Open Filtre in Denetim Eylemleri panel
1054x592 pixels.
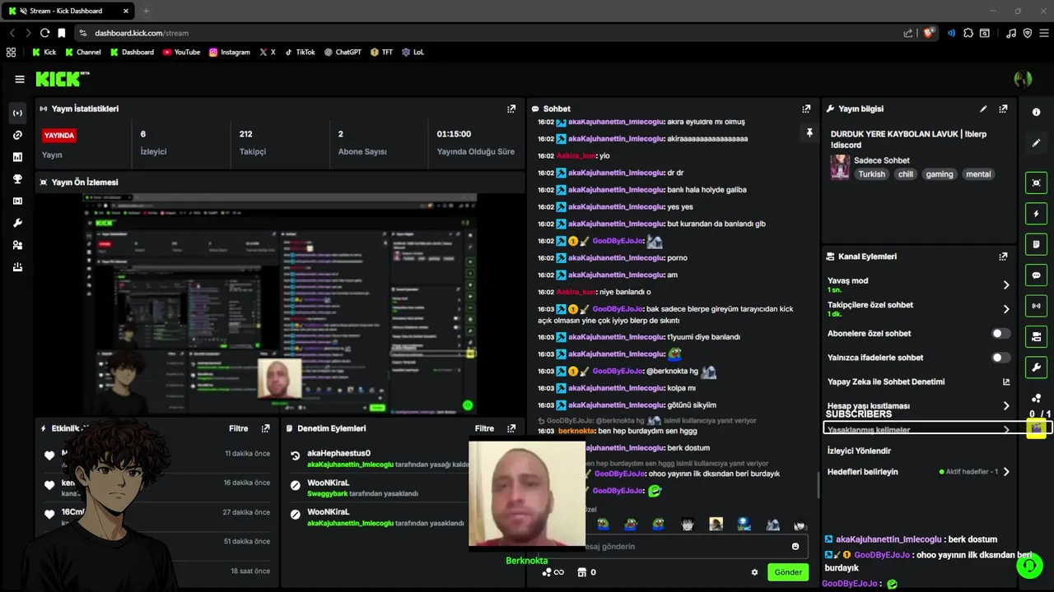point(484,428)
